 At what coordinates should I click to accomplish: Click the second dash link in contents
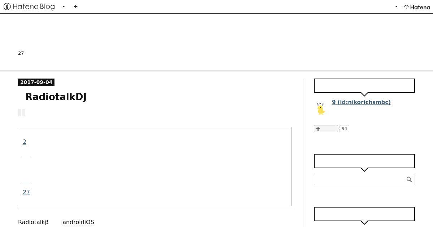click(x=26, y=181)
